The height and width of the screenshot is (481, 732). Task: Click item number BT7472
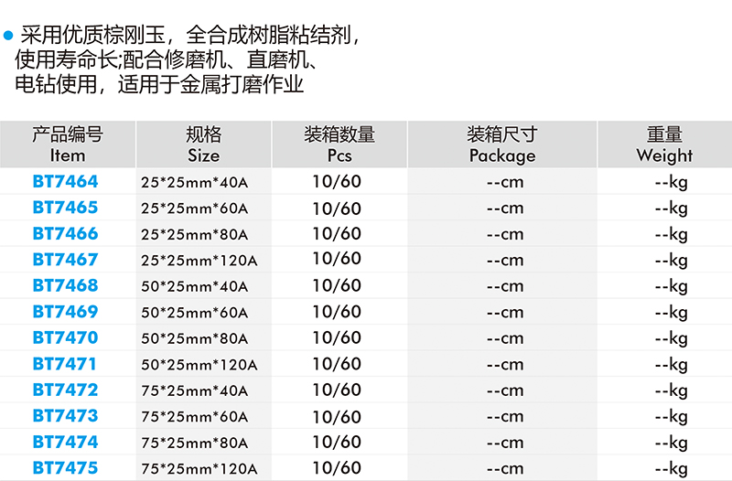coord(65,390)
